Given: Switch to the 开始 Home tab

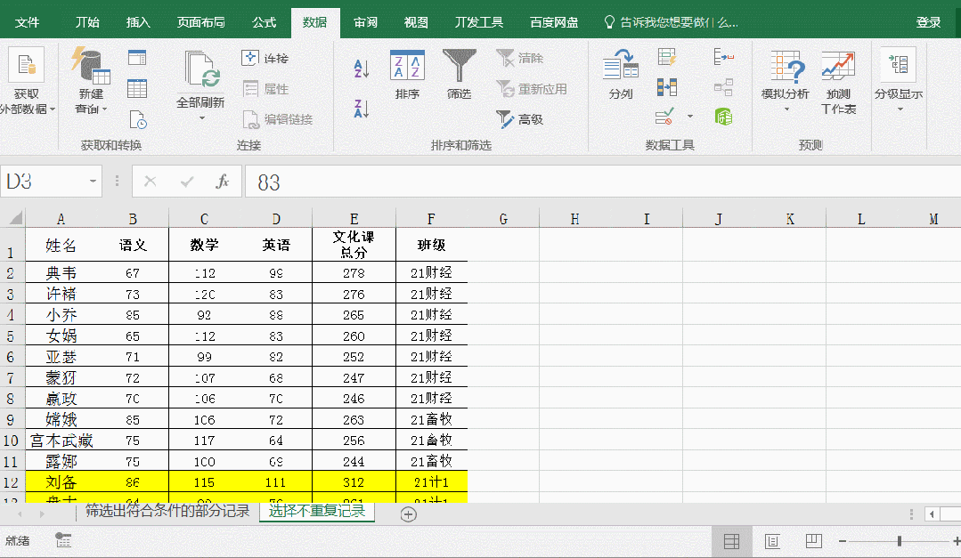Looking at the screenshot, I should coord(87,22).
